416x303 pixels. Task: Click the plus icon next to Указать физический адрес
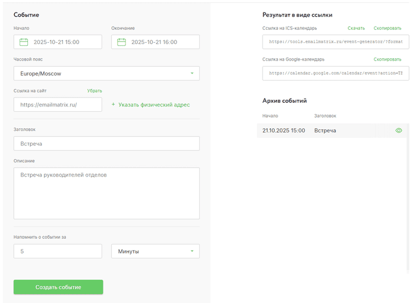(114, 105)
